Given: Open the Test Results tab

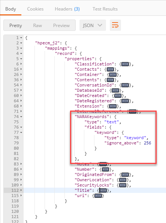Looking at the screenshot, I should tap(105, 9).
